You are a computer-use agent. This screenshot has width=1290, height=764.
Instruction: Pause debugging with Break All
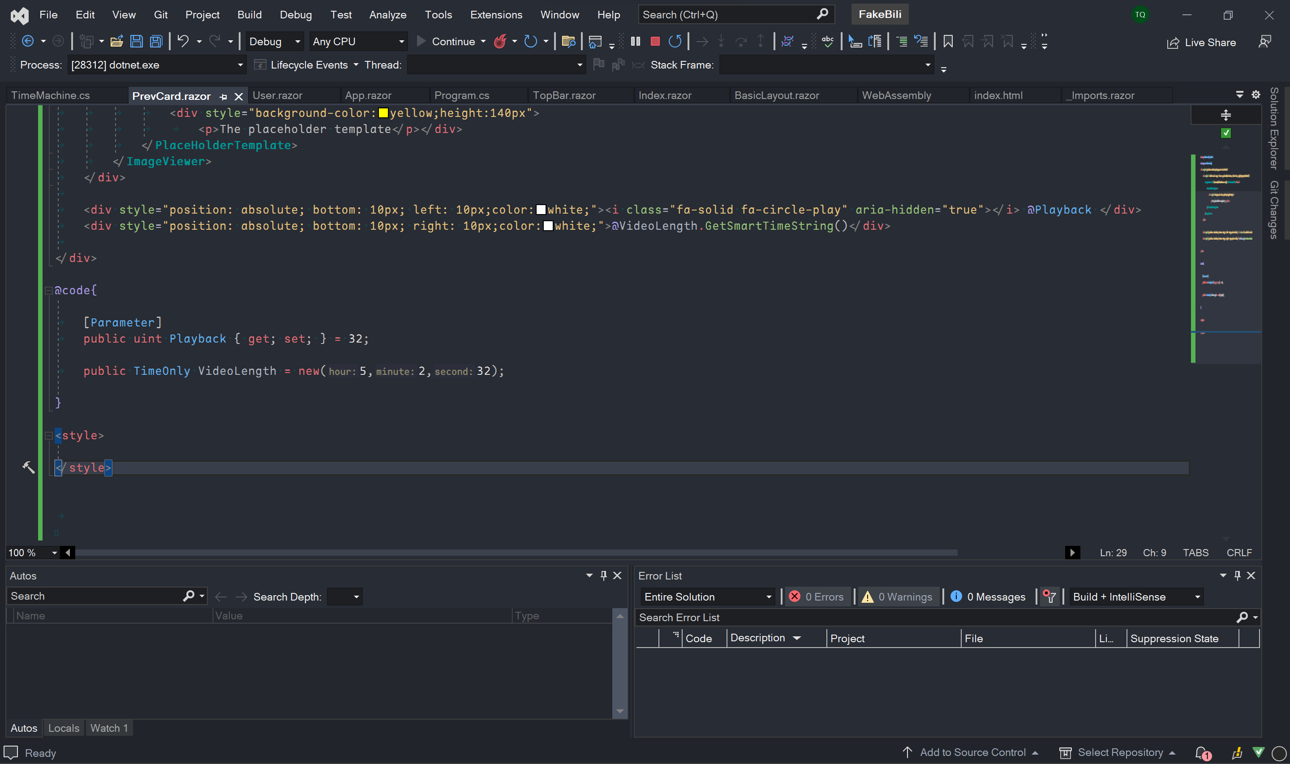tap(635, 41)
